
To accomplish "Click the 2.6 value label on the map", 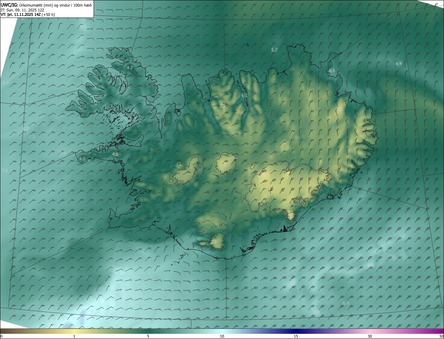I will (223, 106).
